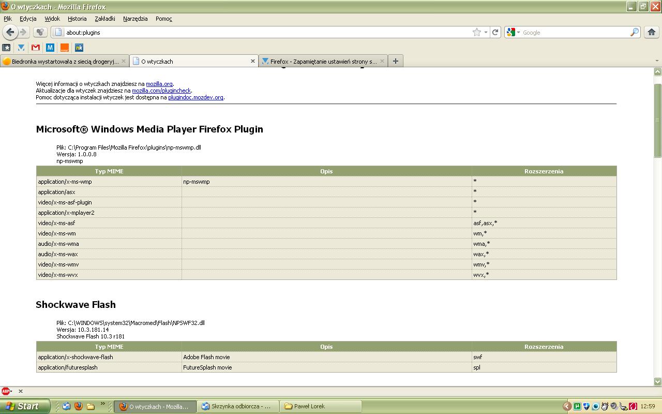Screen dimensions: 662x414
Task: Bookmark this page with the star icon
Action: 477,32
